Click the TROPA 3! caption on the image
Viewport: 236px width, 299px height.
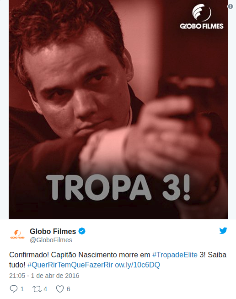pos(118,187)
